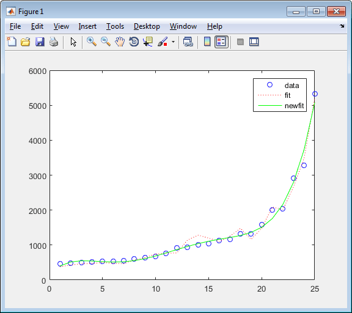Click the x-axis label 25
This screenshot has height=313, width=352.
click(315, 289)
